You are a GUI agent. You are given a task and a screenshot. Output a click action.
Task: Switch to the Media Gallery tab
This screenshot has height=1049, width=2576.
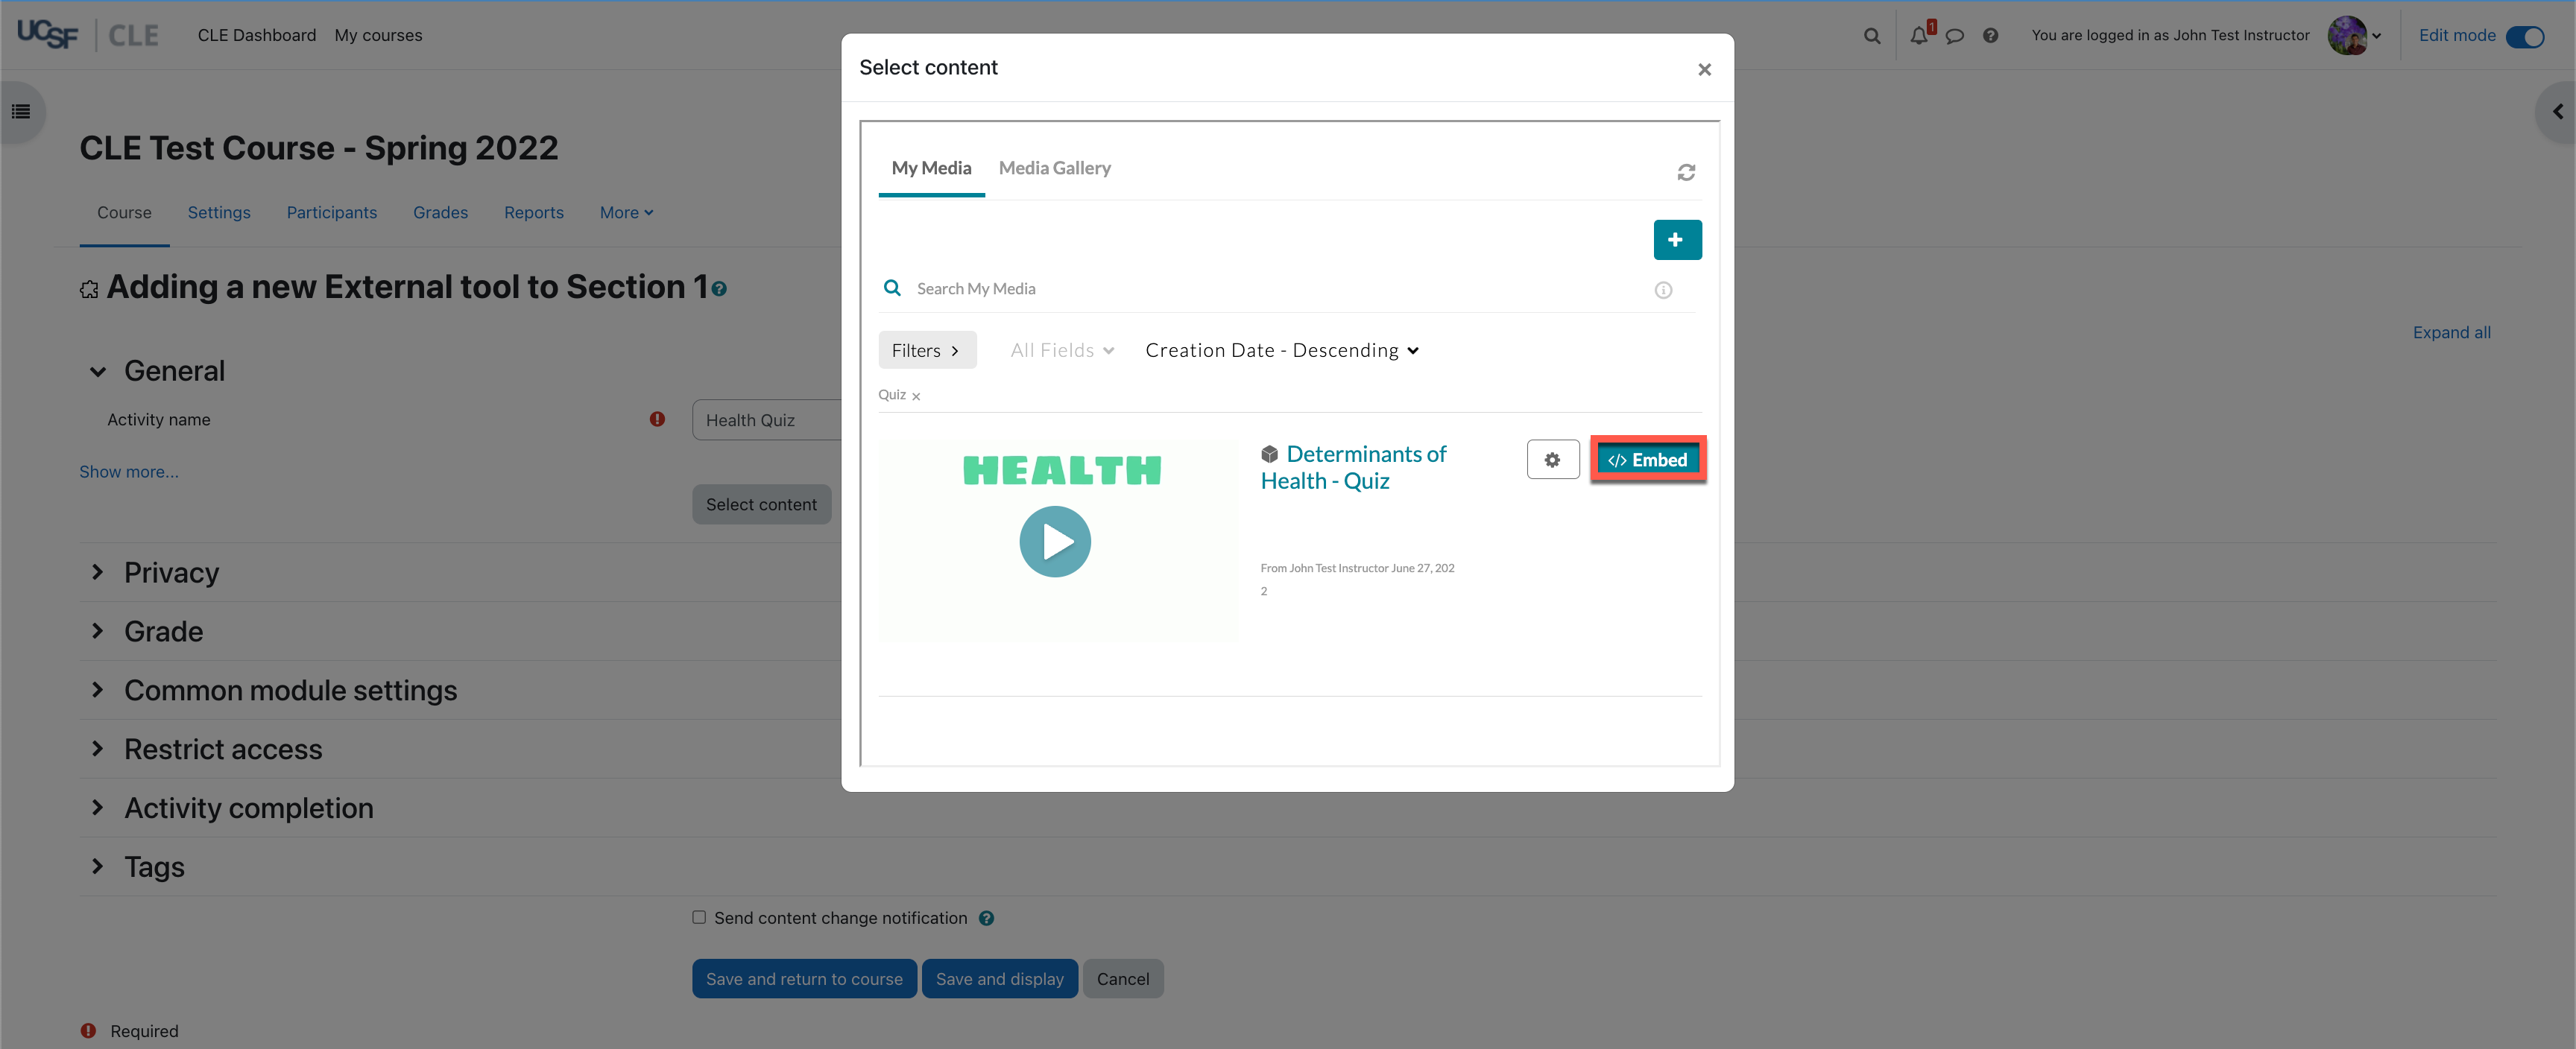pos(1054,168)
